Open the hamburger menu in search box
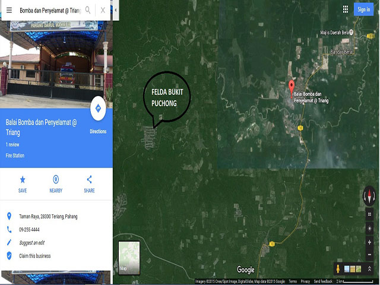Image resolution: width=380 pixels, height=285 pixels. pyautogui.click(x=9, y=10)
